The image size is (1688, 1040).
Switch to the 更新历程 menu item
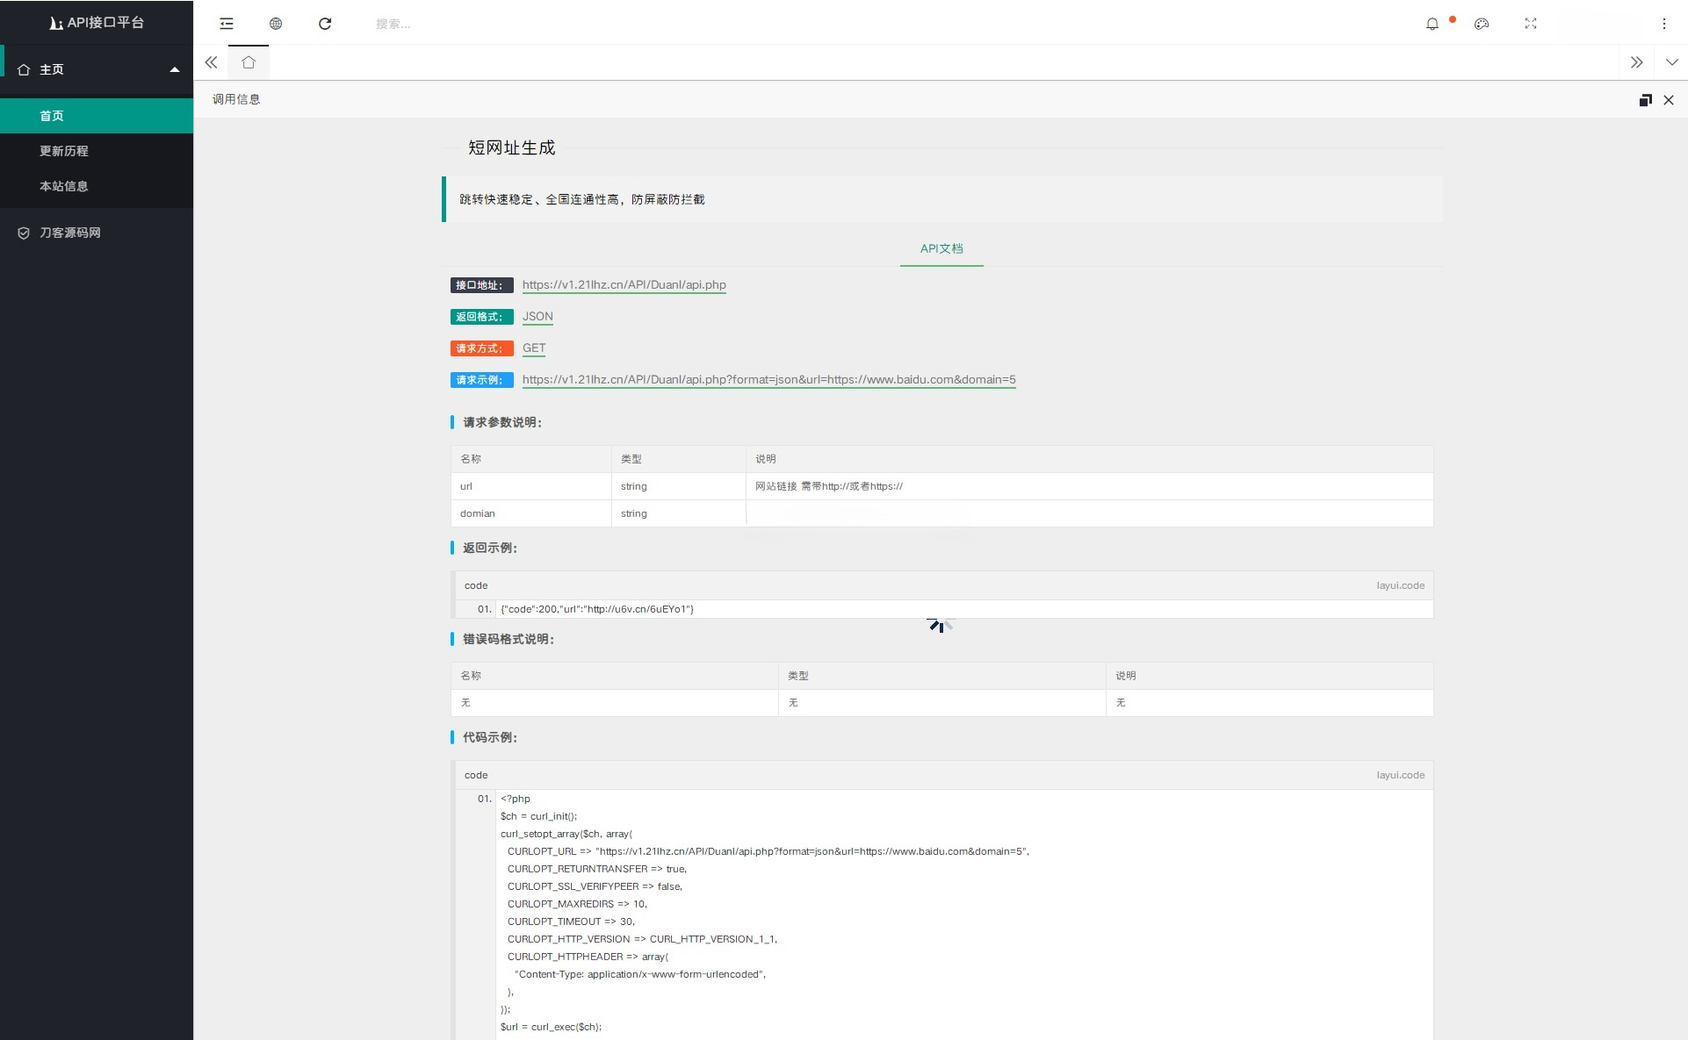point(63,151)
